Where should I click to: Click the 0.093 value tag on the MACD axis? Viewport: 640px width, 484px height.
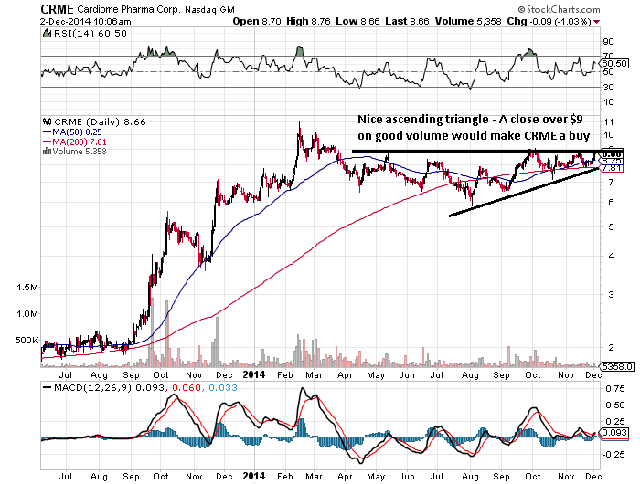(x=614, y=432)
